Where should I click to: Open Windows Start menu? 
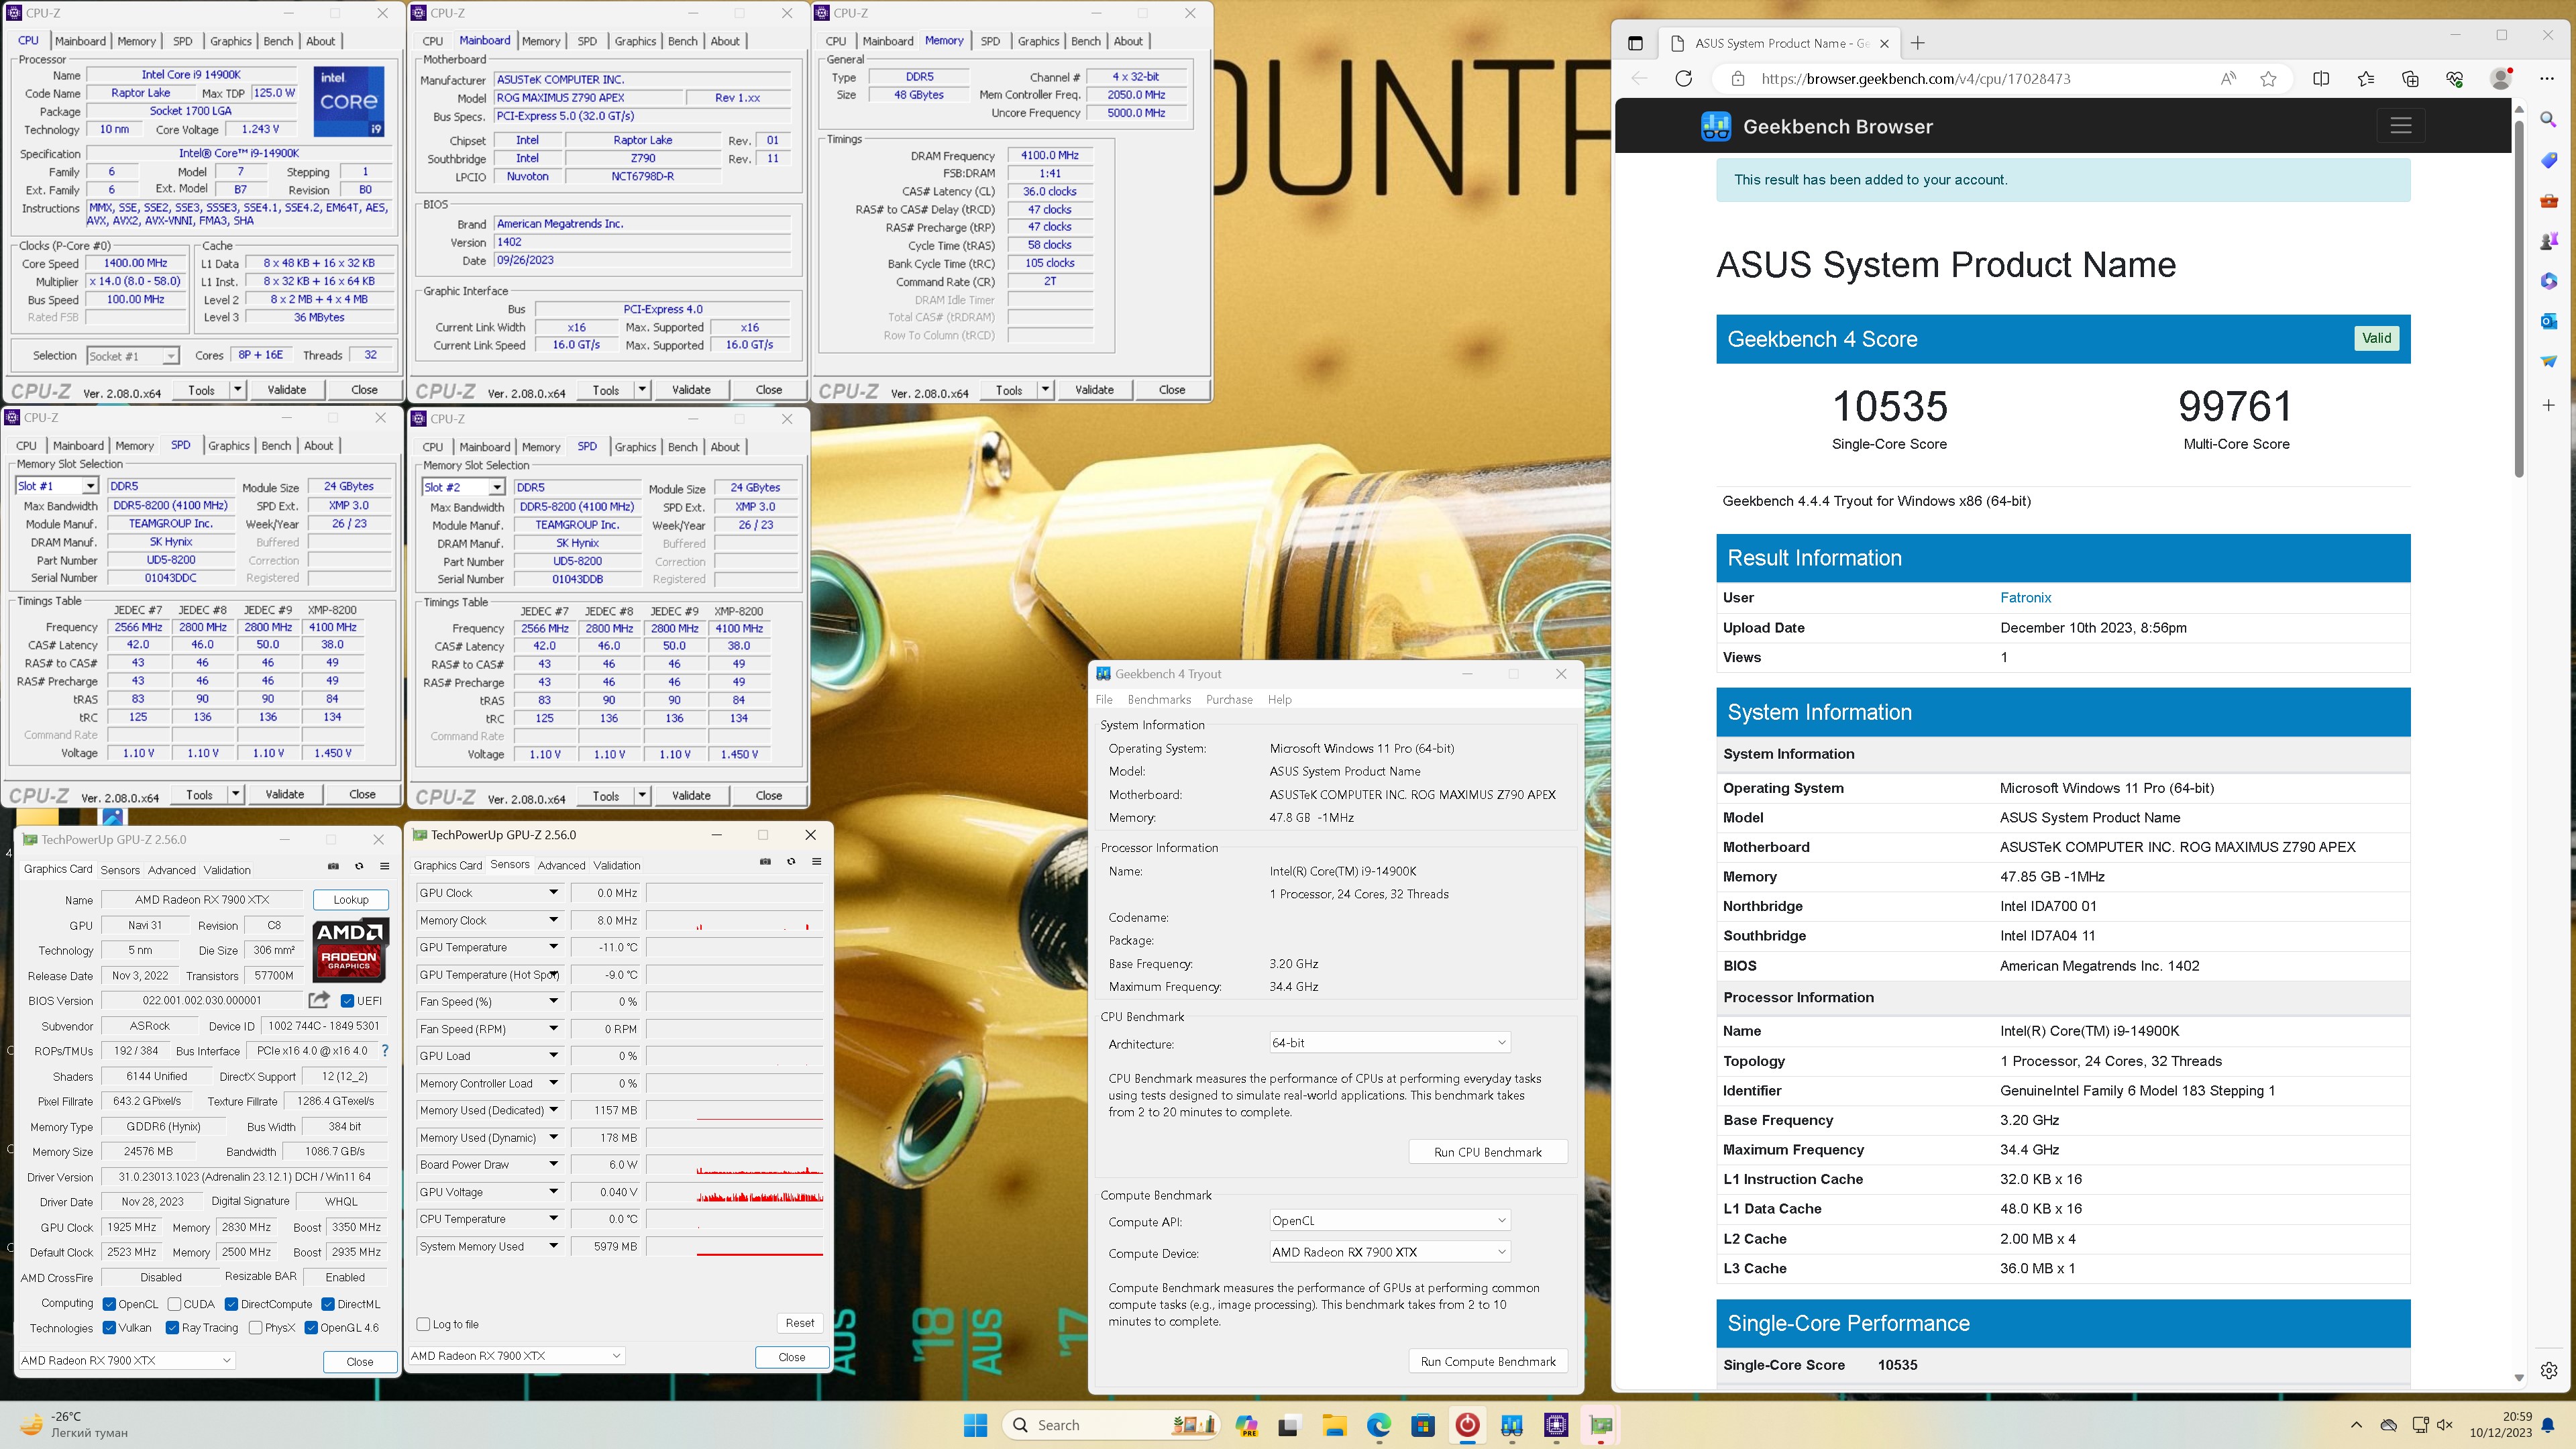(x=975, y=1425)
